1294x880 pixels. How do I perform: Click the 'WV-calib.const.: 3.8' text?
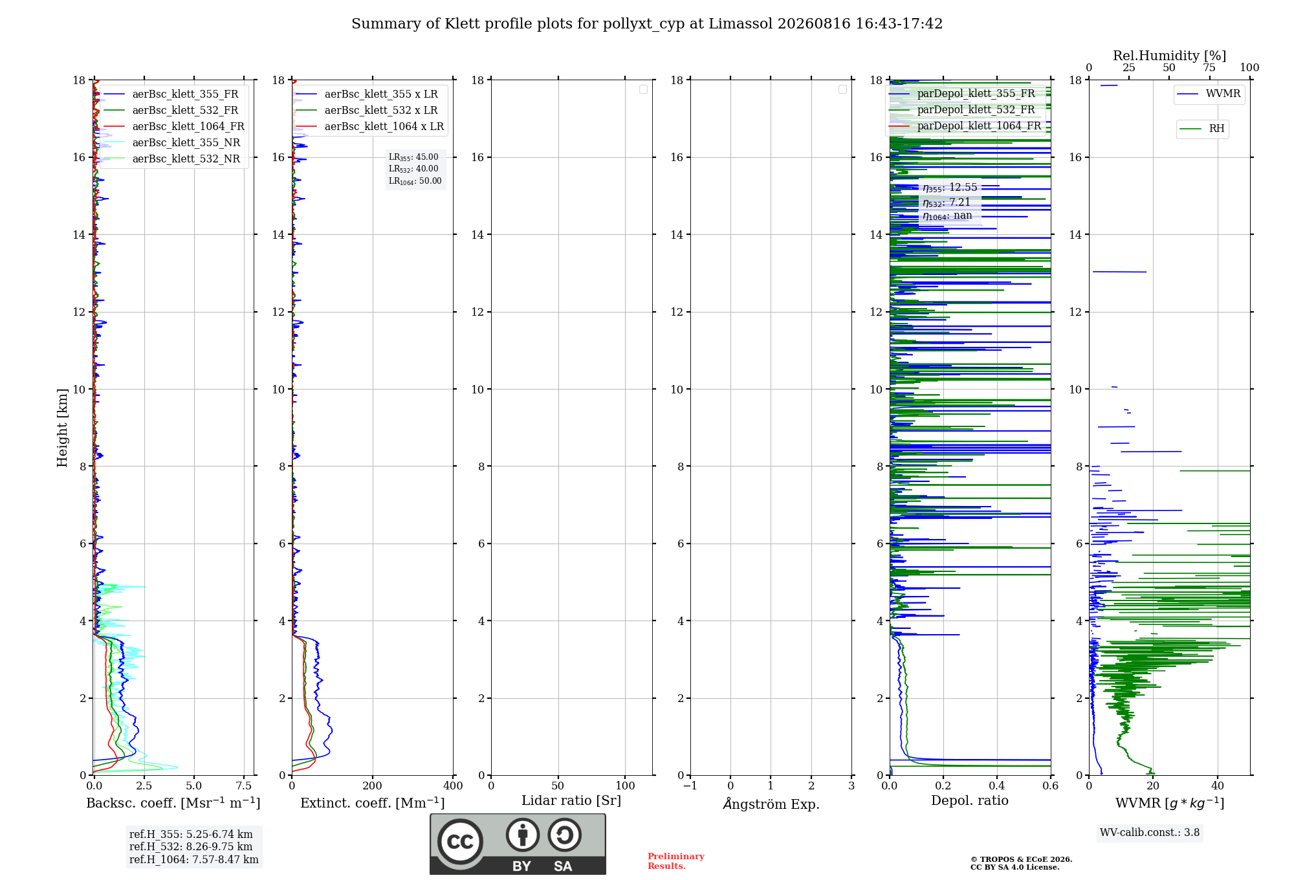pyautogui.click(x=1150, y=833)
